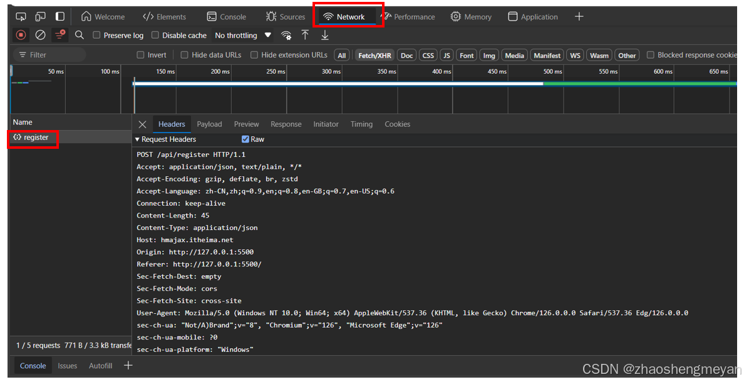The width and height of the screenshot is (744, 382).
Task: Filter requests by Wasm type
Action: [599, 56]
